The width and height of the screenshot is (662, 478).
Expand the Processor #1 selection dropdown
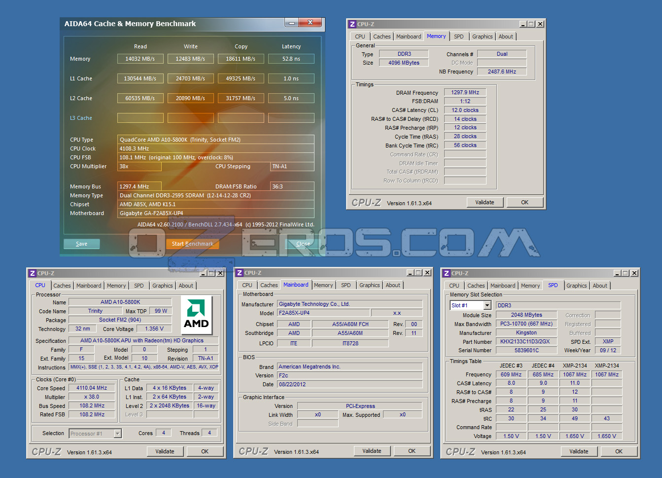pos(117,434)
